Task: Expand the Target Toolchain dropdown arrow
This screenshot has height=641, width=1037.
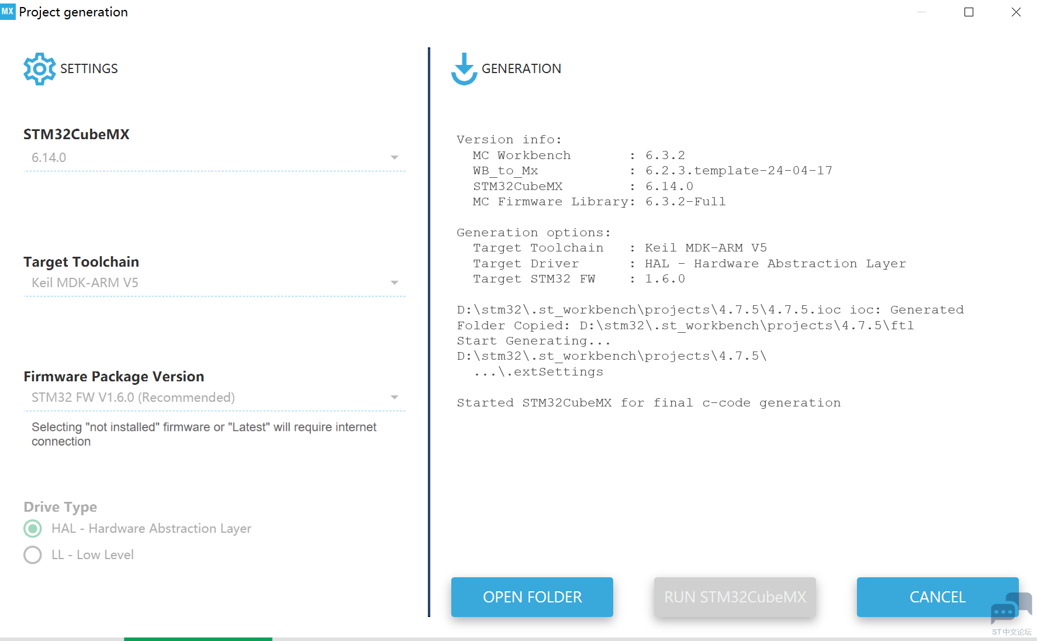Action: coord(395,283)
